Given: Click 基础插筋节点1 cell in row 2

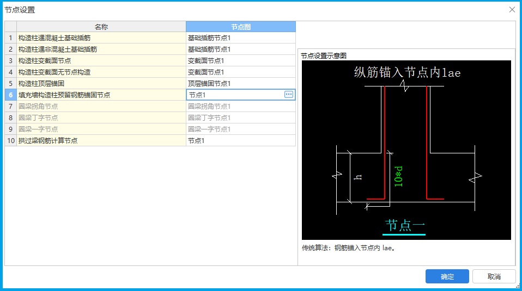Looking at the screenshot, I should point(241,49).
